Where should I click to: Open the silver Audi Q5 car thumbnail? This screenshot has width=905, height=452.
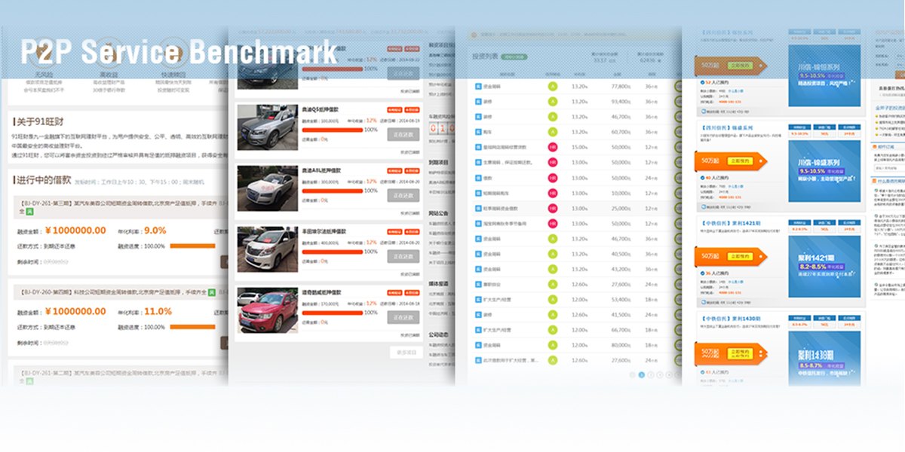267,127
